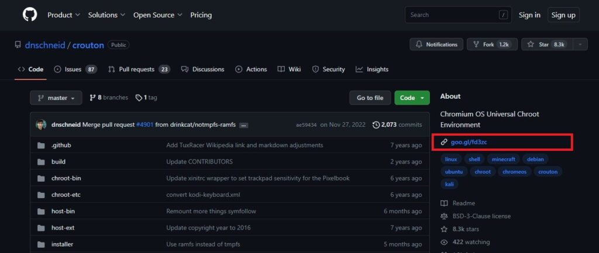Open the chroot-bin folder
This screenshot has width=599, height=253.
(x=66, y=178)
